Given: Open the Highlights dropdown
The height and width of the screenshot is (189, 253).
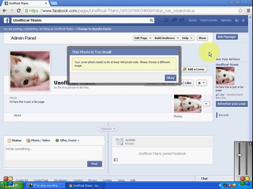Looking at the screenshot, I should (108, 129).
